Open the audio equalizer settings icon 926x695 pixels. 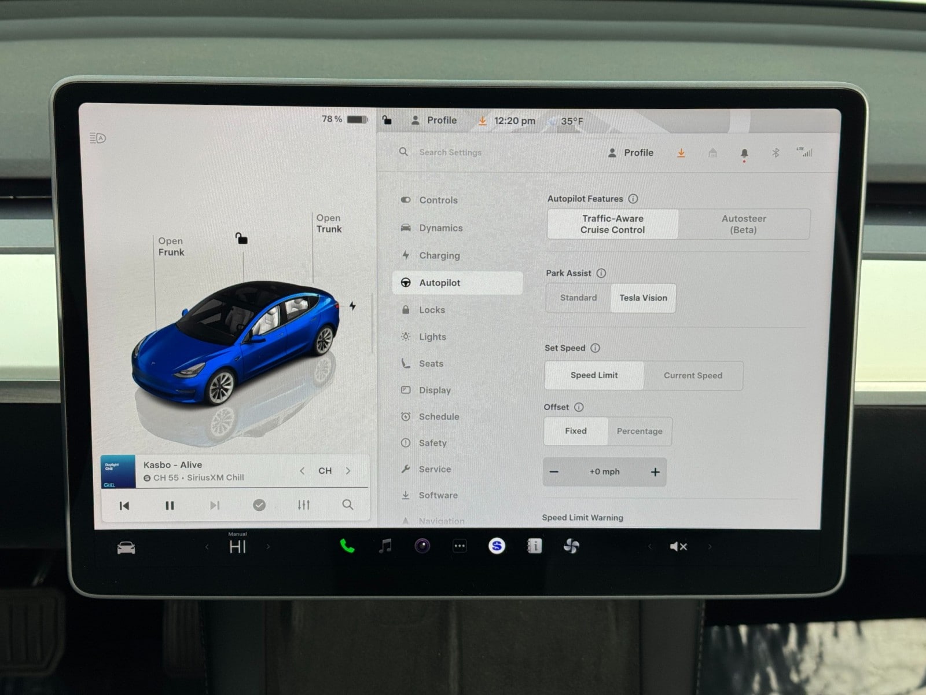303,505
